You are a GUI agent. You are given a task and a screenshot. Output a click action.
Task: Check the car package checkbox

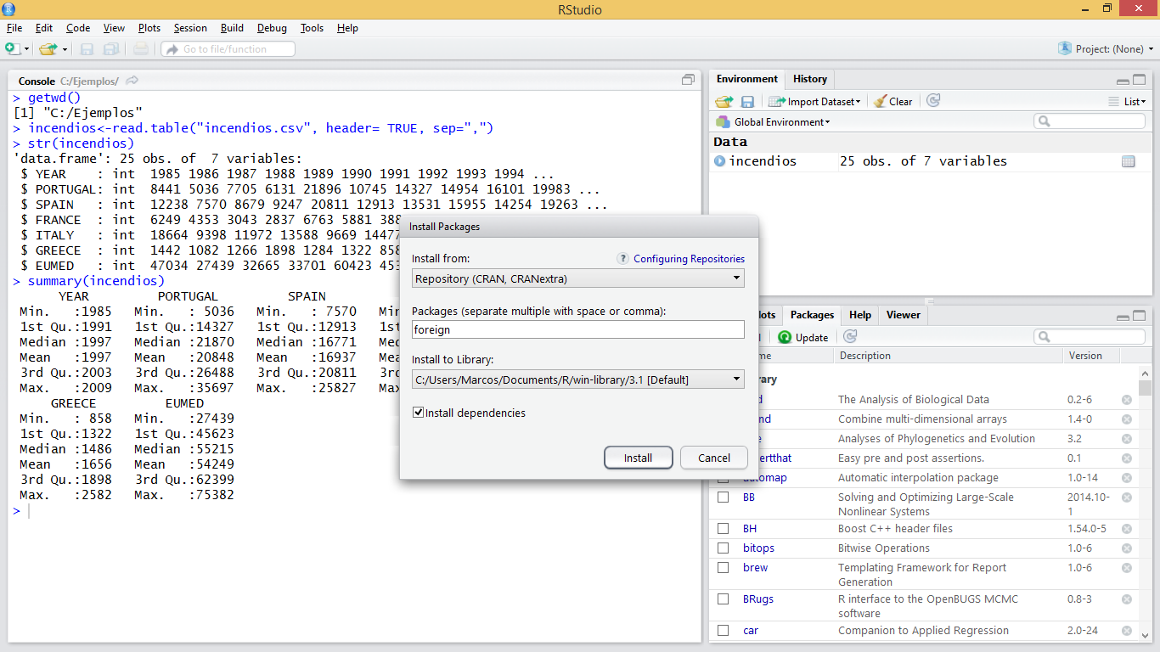(724, 631)
